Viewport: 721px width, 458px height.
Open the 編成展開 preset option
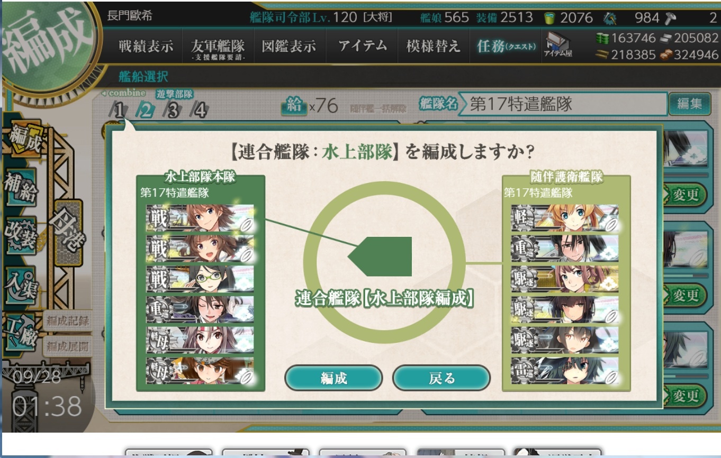click(x=67, y=346)
